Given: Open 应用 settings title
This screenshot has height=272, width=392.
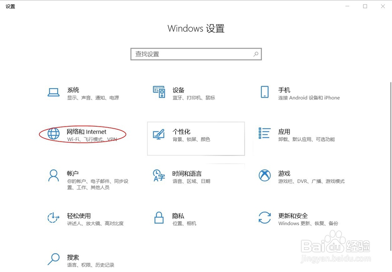Looking at the screenshot, I should click(284, 132).
